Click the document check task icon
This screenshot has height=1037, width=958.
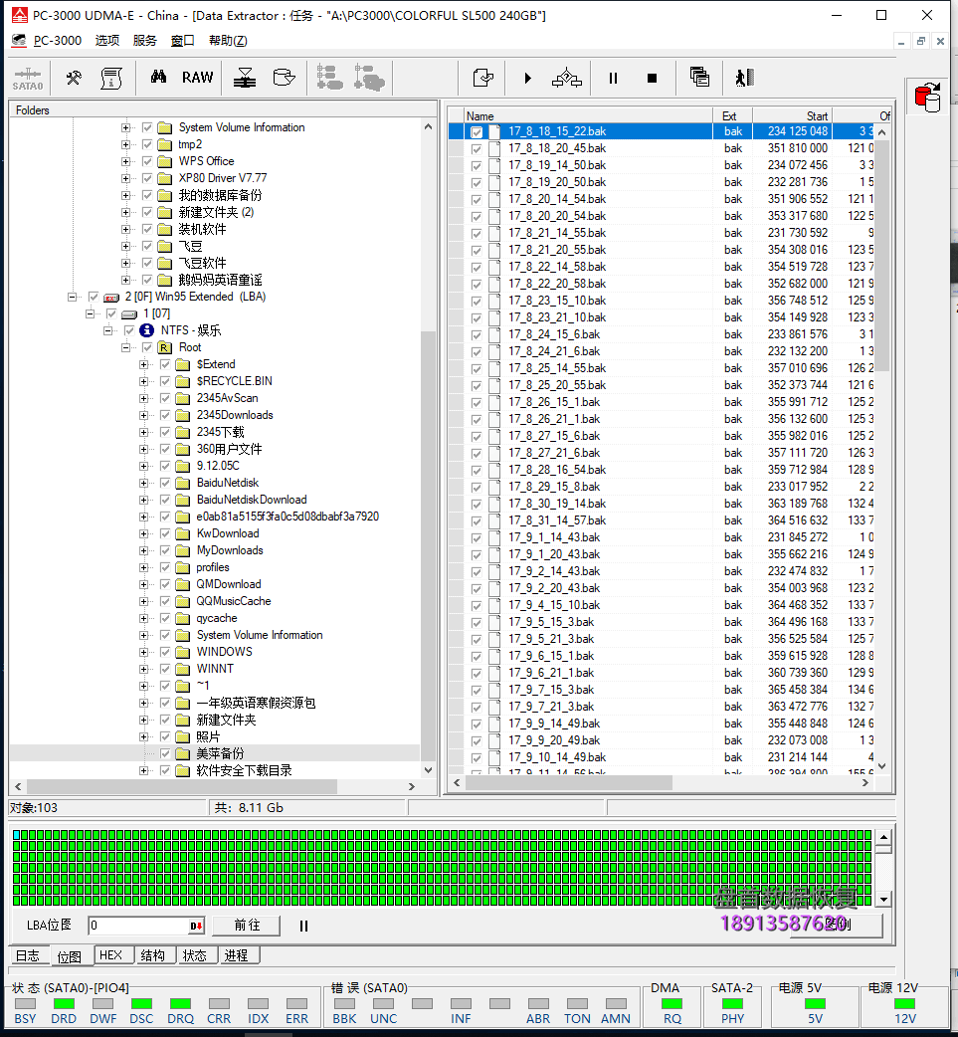(483, 78)
